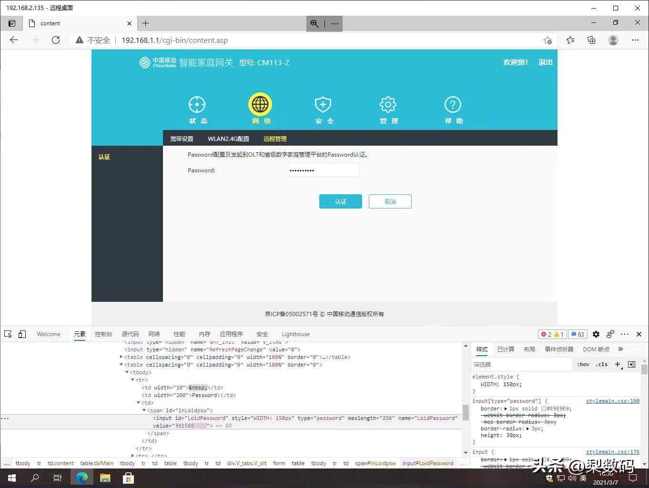Image resolution: width=649 pixels, height=488 pixels.
Task: Click the browser address bar URL
Action: 174,40
